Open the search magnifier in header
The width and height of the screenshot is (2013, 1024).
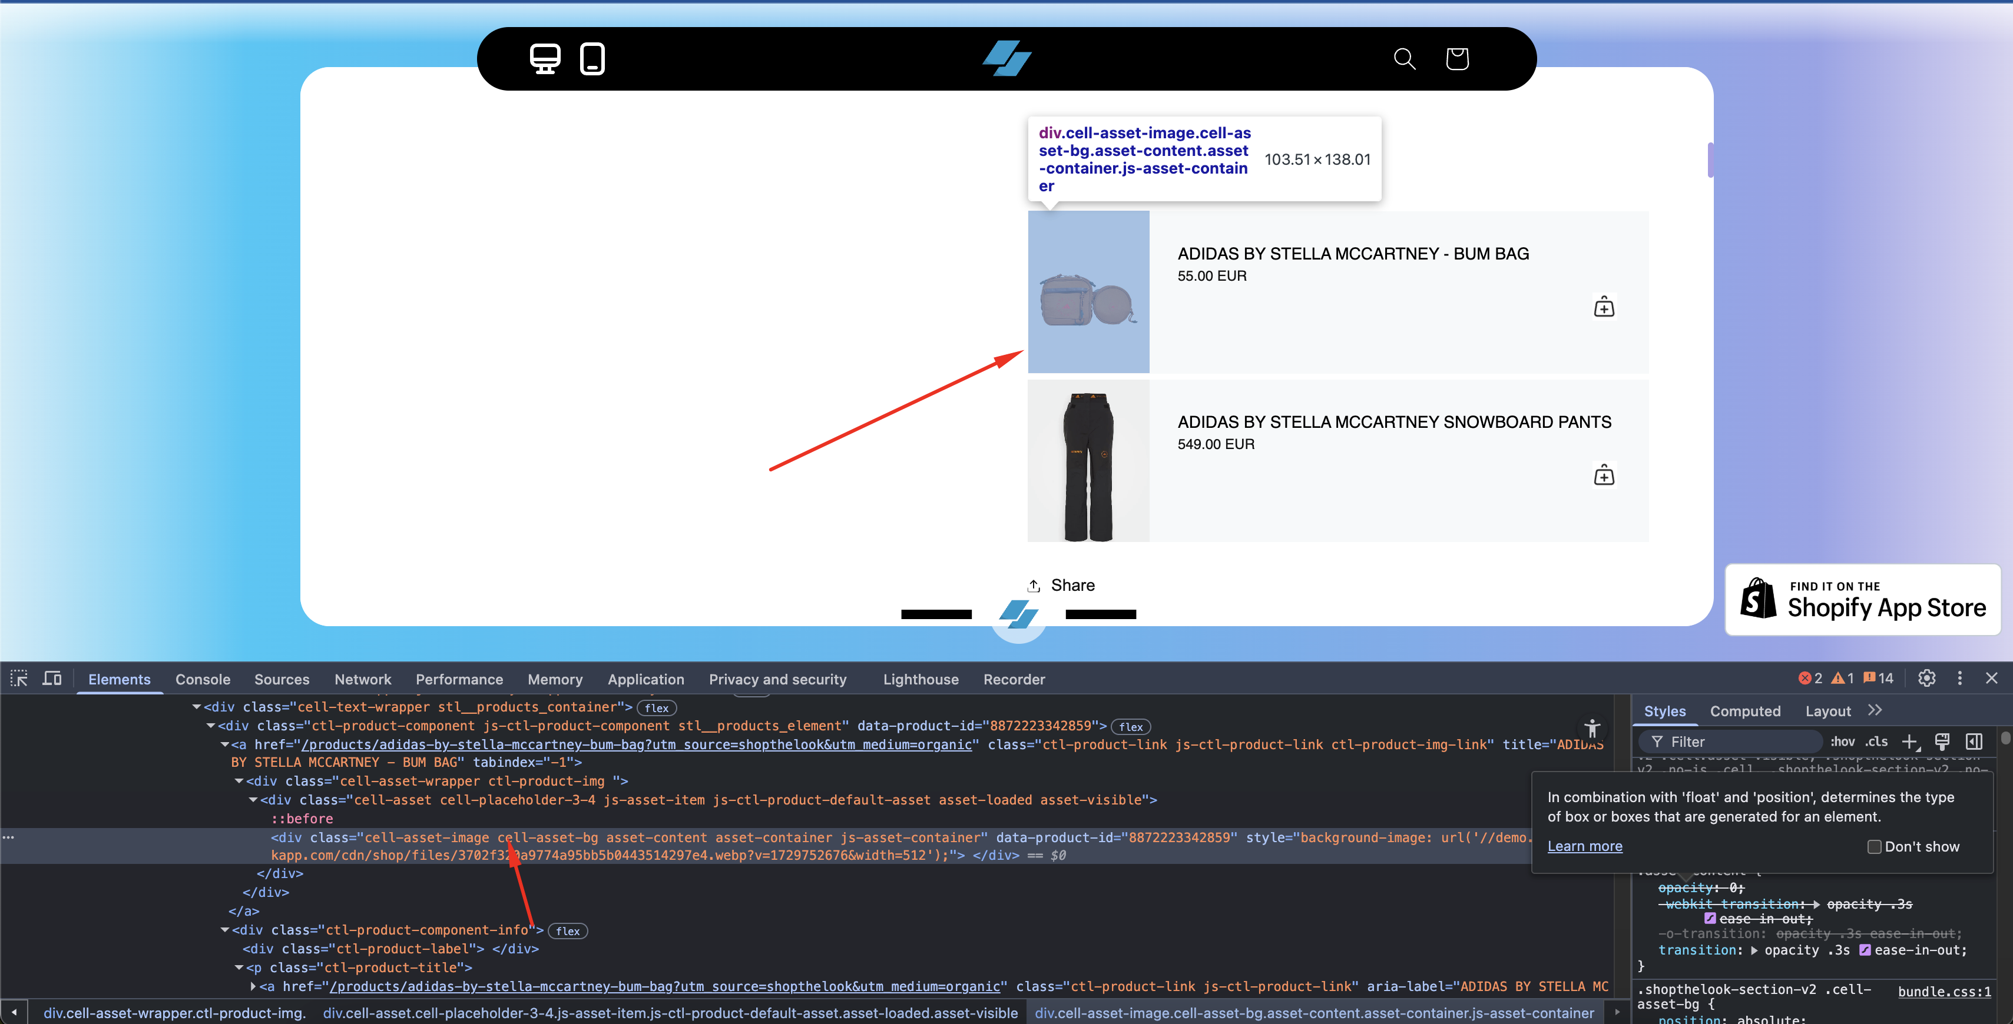point(1404,59)
